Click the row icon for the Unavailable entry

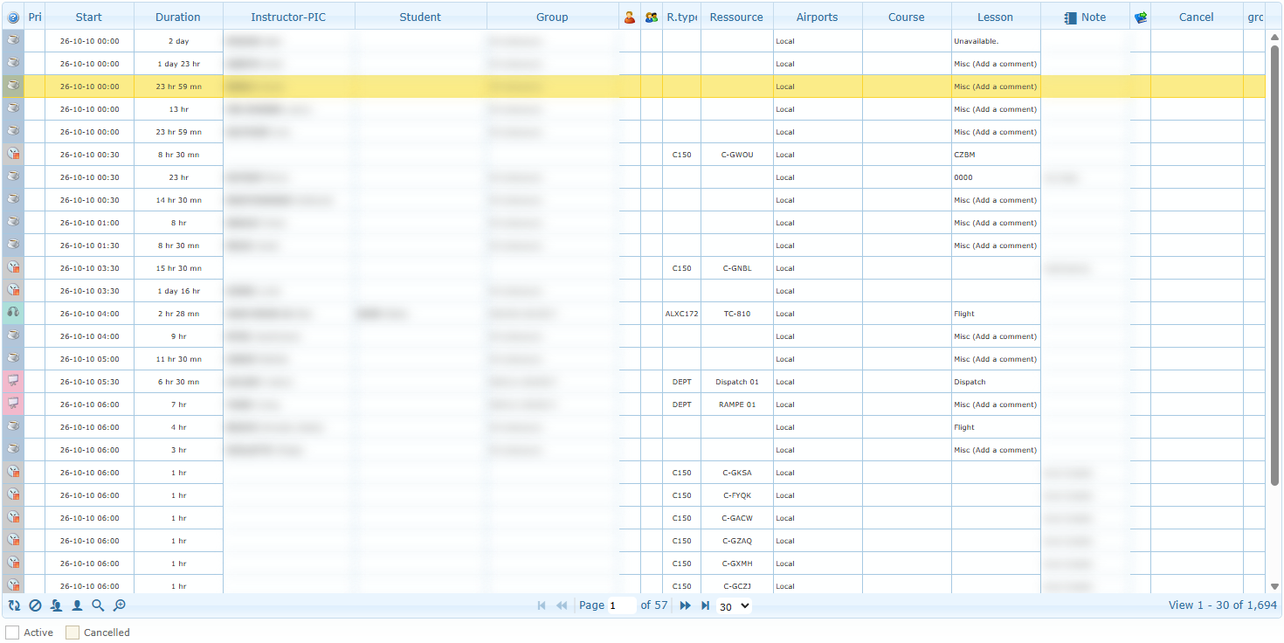pos(13,41)
